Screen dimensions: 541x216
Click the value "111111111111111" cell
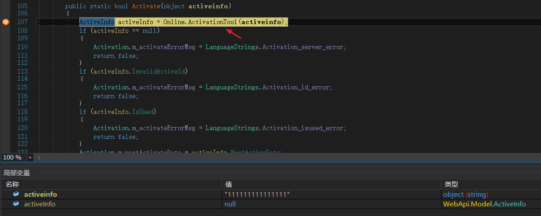[x=257, y=194]
